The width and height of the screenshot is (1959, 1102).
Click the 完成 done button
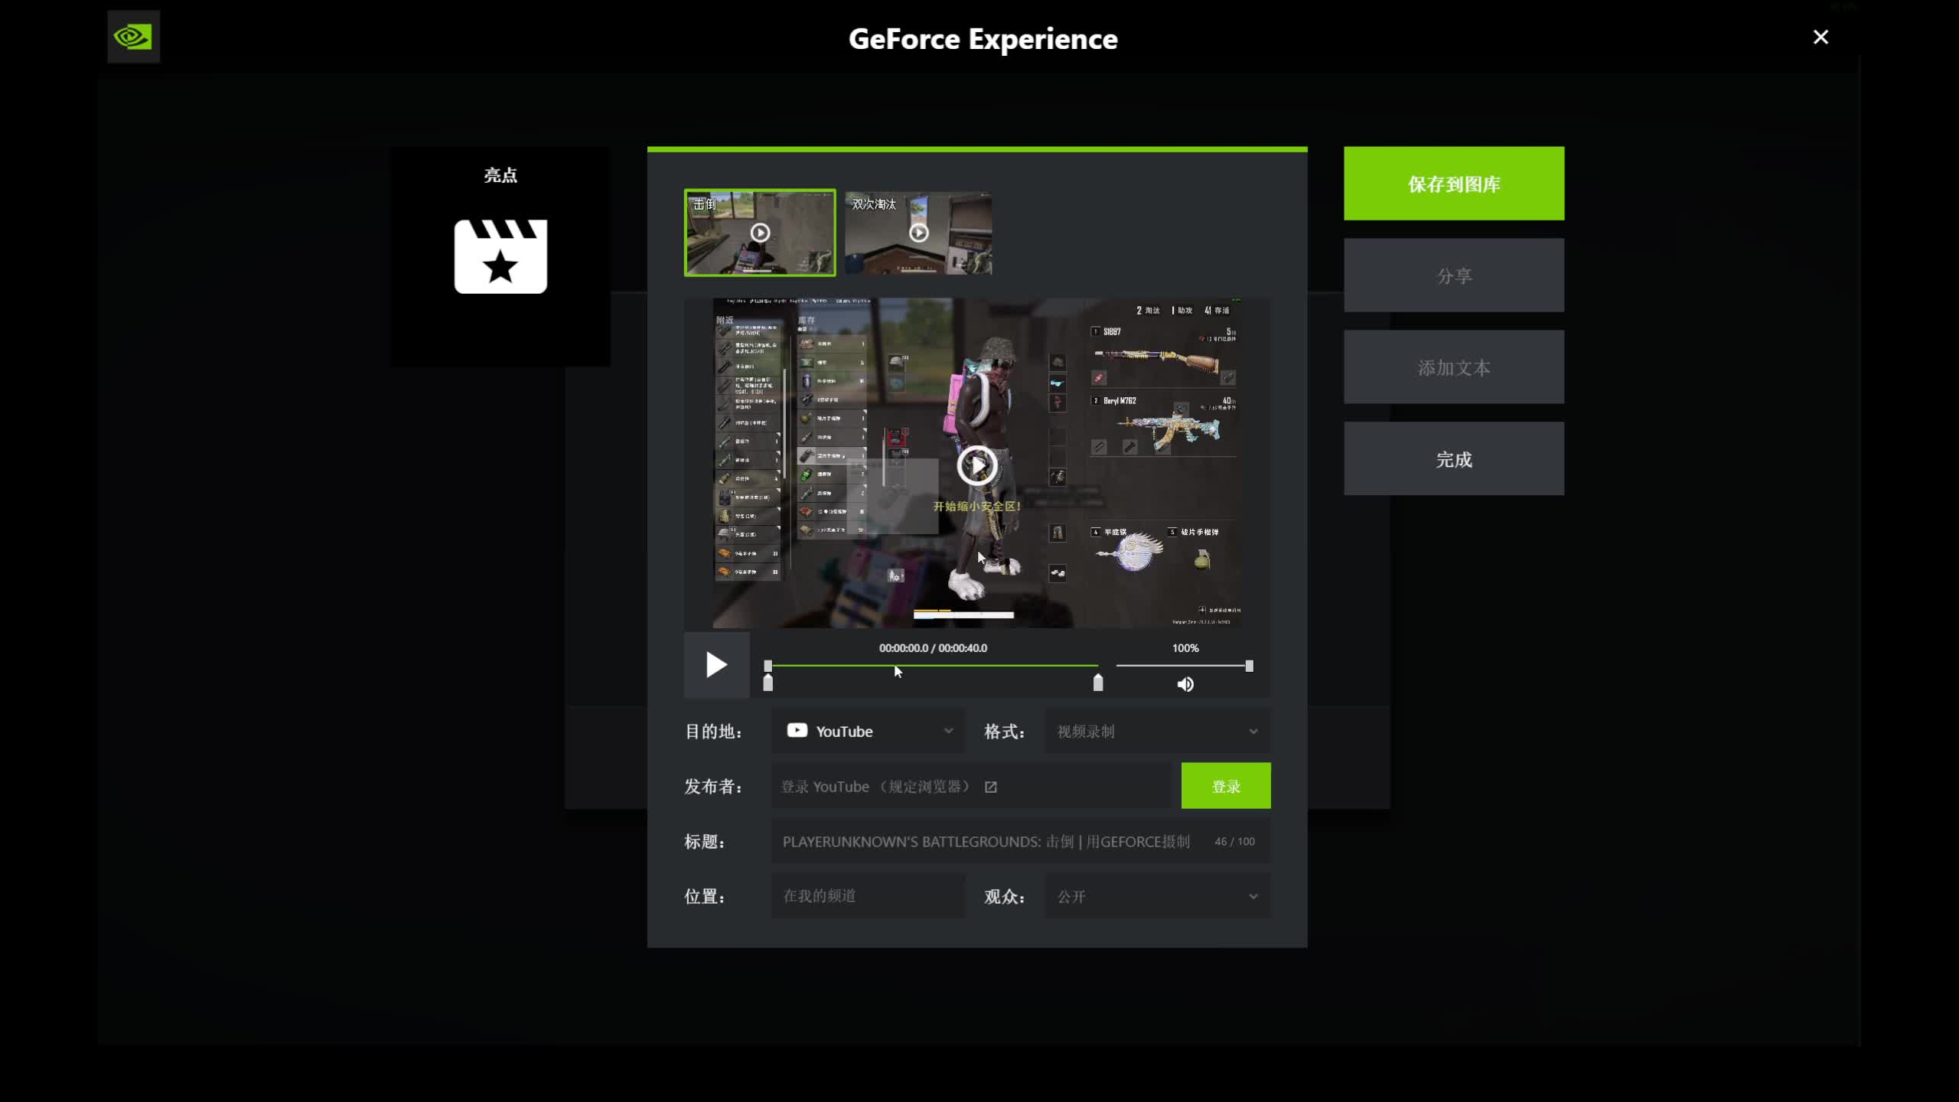[1453, 459]
